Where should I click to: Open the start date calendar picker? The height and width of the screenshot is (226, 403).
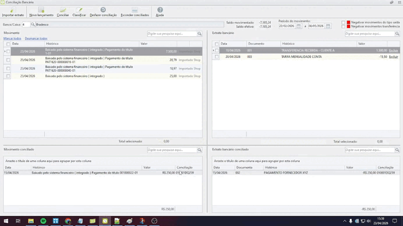[x=298, y=26]
